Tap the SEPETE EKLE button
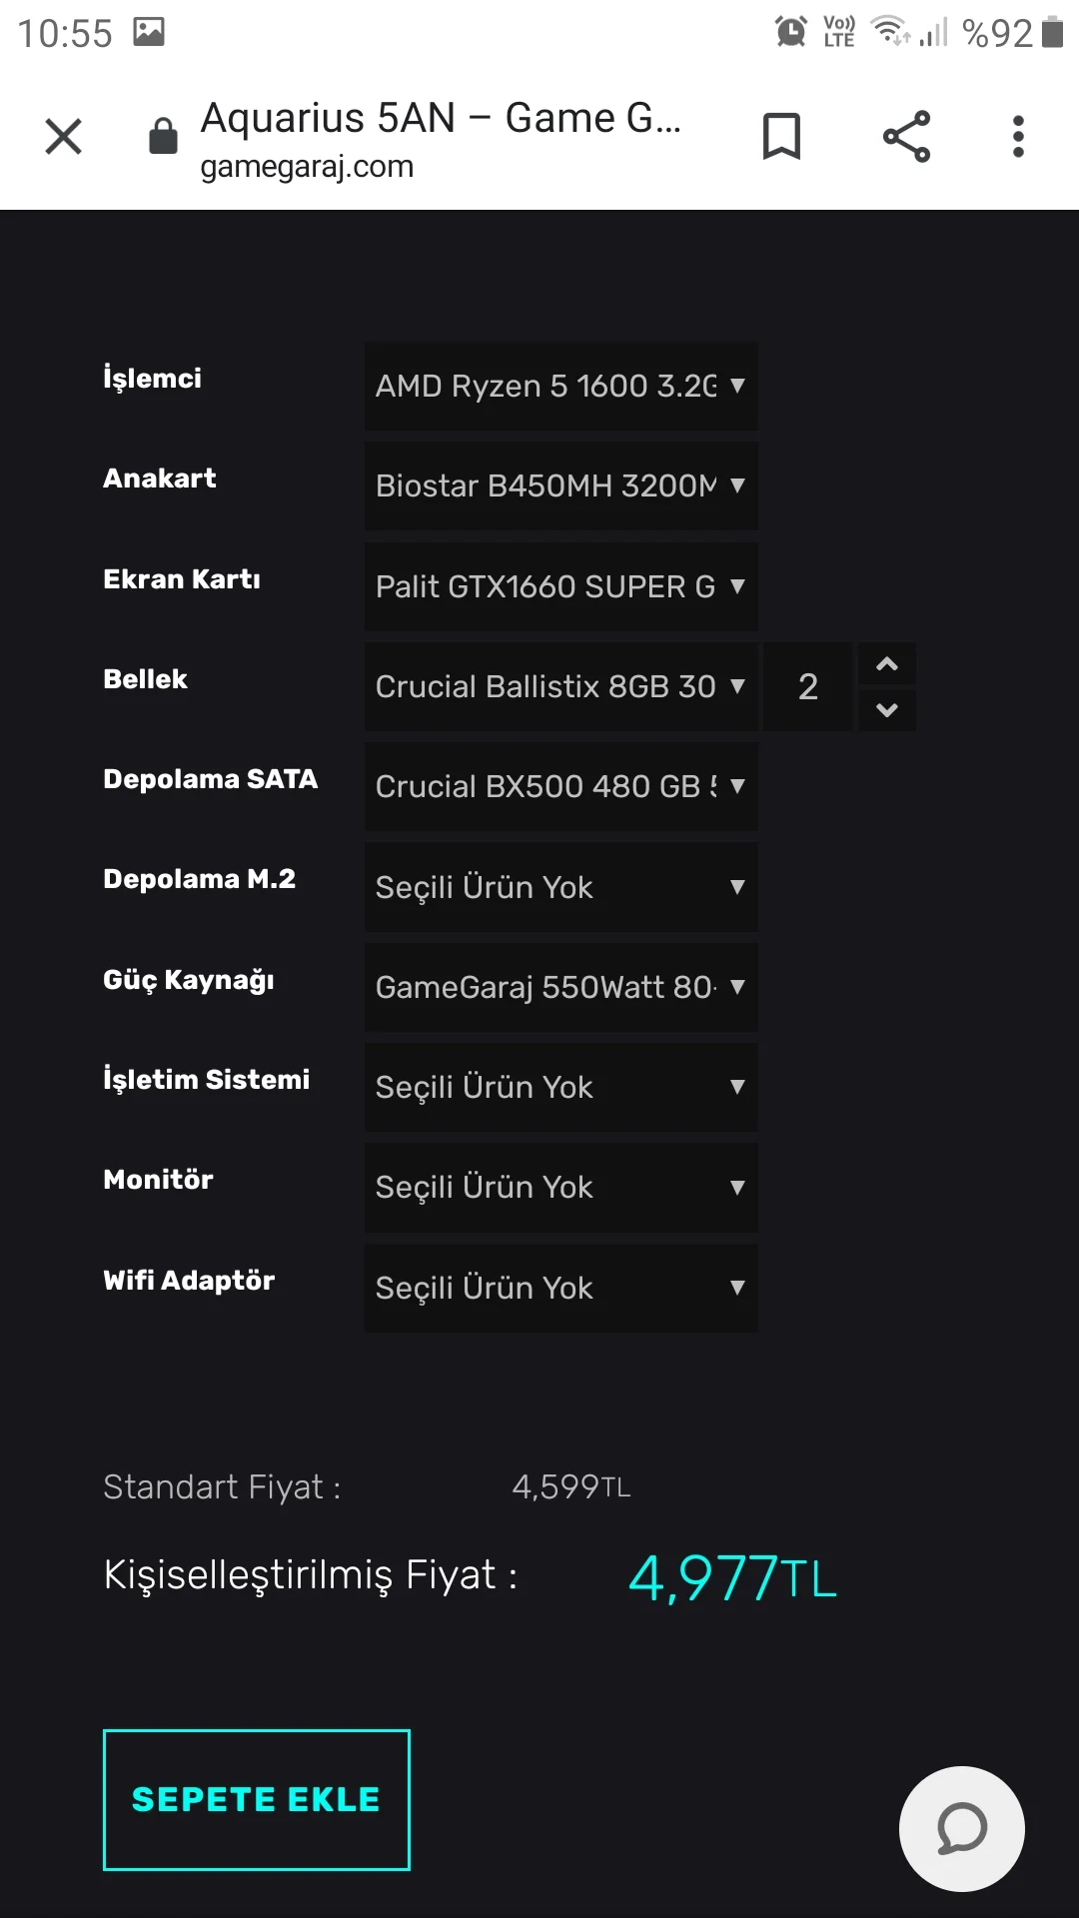The image size is (1079, 1918). [256, 1798]
